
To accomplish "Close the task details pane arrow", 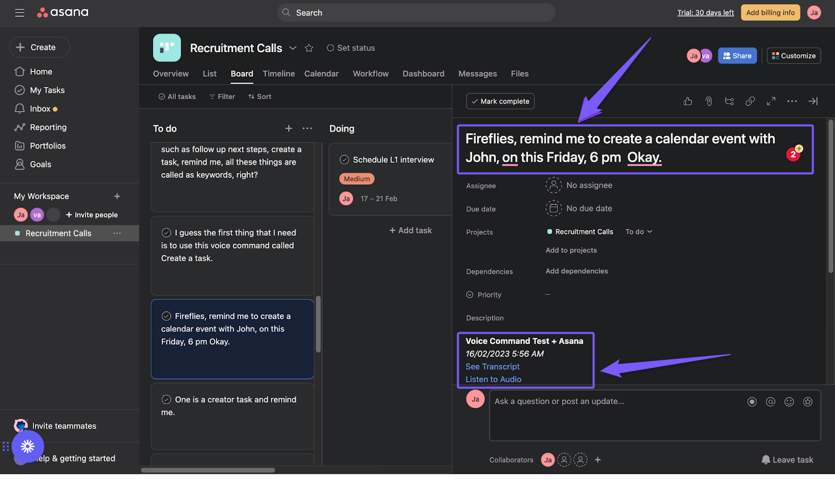I will click(813, 101).
